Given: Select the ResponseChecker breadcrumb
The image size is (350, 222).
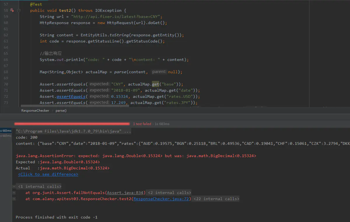Looking at the screenshot, I should [35, 111].
